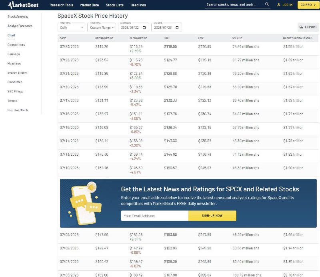Click the $123.54 closing price on 07/21/2026
The width and height of the screenshot is (320, 277).
coord(136,74)
